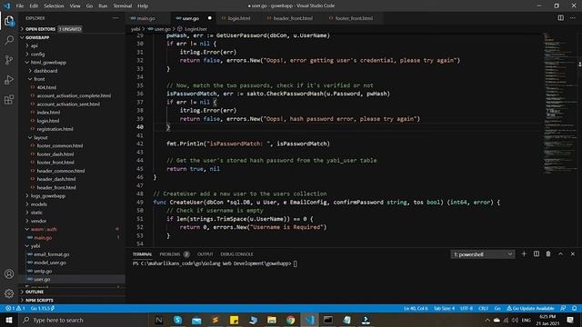
Task: Collapse the yabi folder
Action: coord(35,246)
